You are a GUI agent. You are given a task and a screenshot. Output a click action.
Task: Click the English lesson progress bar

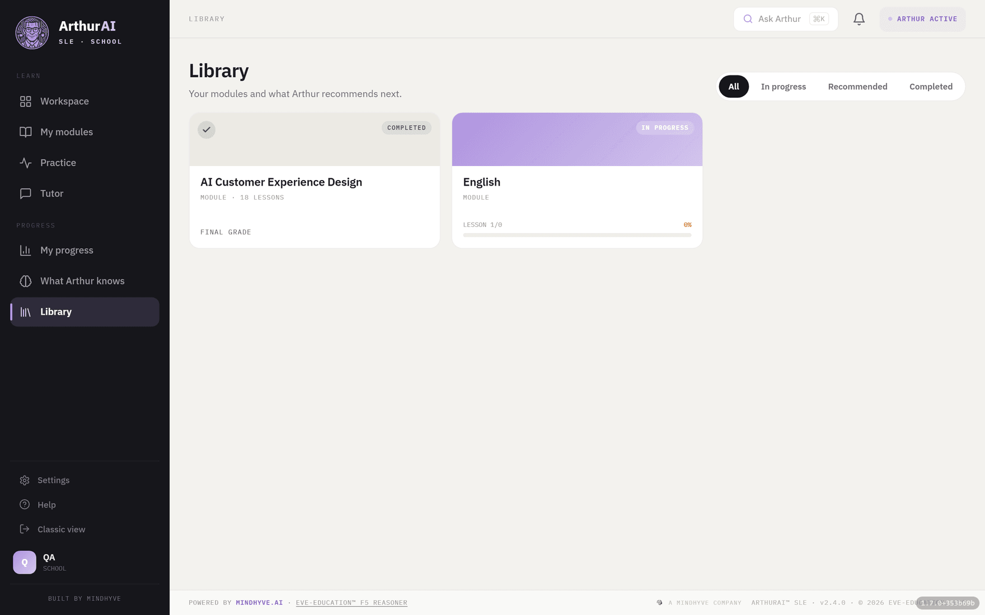pos(577,235)
